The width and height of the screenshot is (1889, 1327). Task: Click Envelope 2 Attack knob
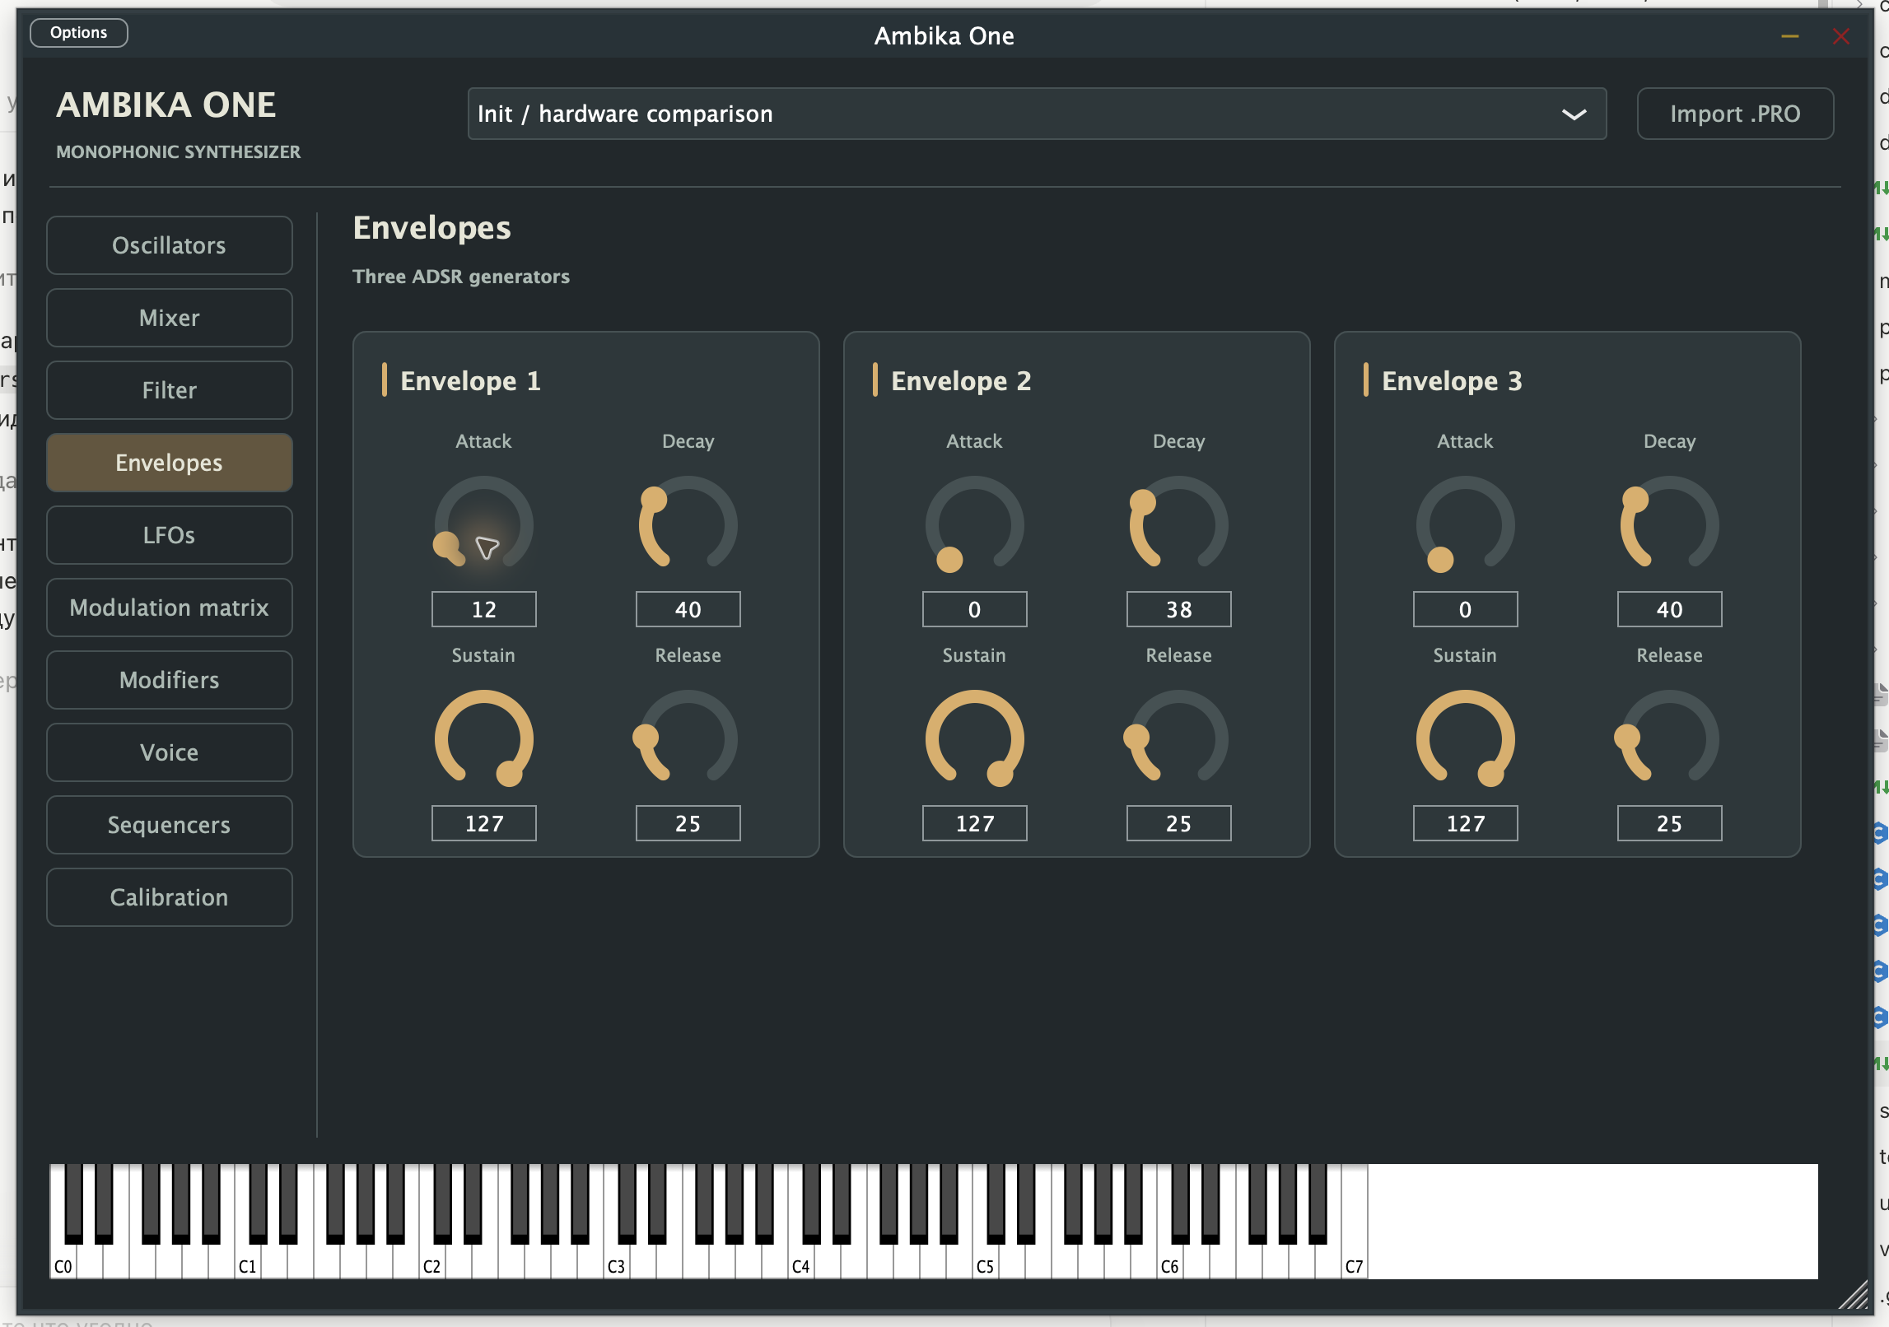975,524
